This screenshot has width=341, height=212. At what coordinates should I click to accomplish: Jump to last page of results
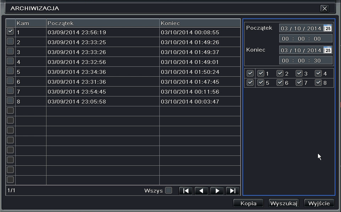[233, 191]
